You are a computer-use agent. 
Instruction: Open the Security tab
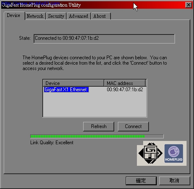click(x=56, y=16)
